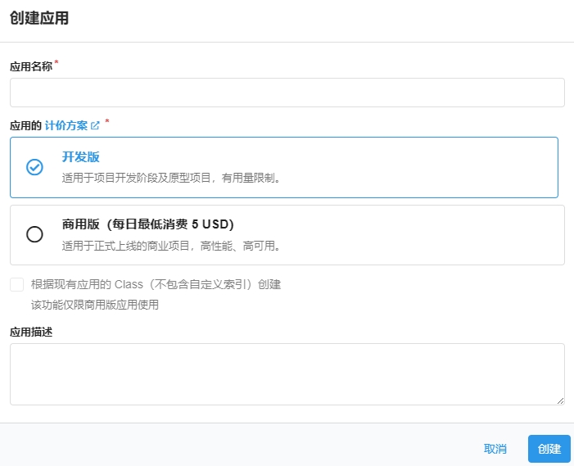Screen dimensions: 574x466
Task: Click the 开发版 description about 有用量限制
Action: click(x=172, y=177)
